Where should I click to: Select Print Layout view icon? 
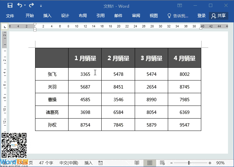(149, 163)
